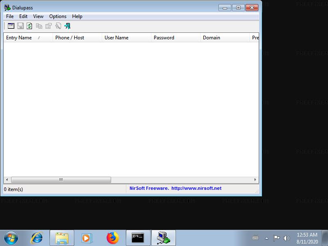Sort by Domain column header
This screenshot has width=328, height=246.
pos(225,38)
